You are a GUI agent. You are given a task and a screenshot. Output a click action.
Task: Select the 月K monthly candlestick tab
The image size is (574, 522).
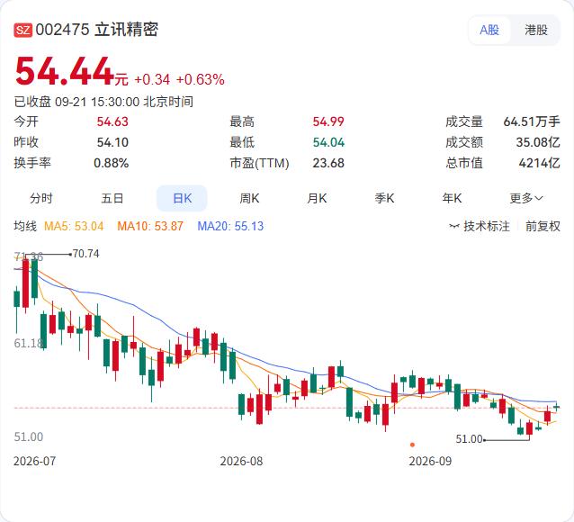tap(317, 199)
